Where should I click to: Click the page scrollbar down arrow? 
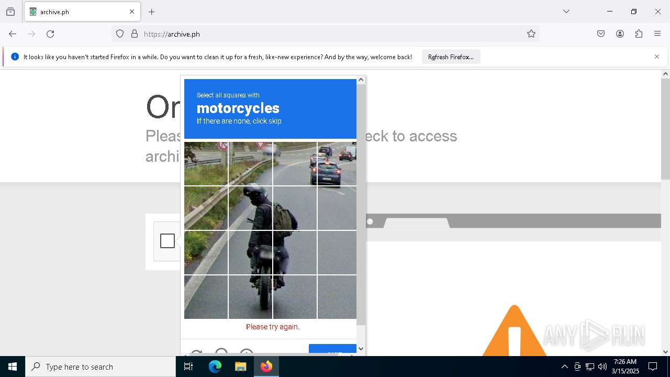coord(665,352)
